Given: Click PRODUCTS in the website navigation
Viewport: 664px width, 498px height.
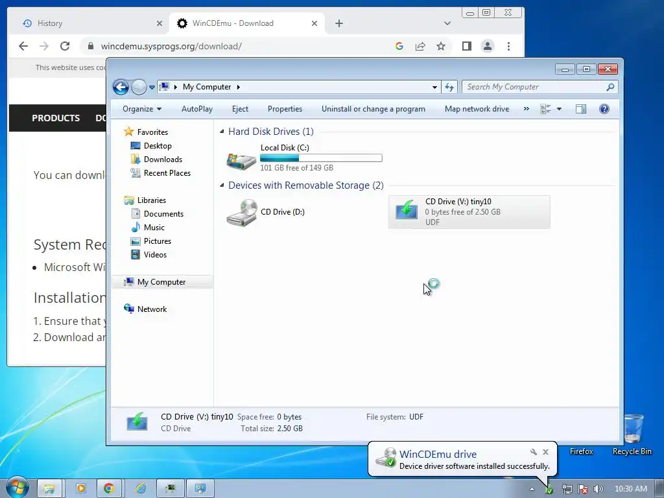Looking at the screenshot, I should click(x=56, y=118).
